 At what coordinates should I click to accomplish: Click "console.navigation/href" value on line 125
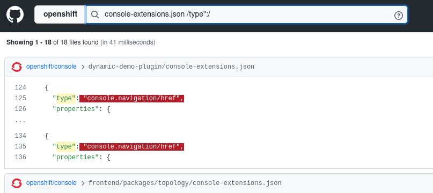click(131, 98)
